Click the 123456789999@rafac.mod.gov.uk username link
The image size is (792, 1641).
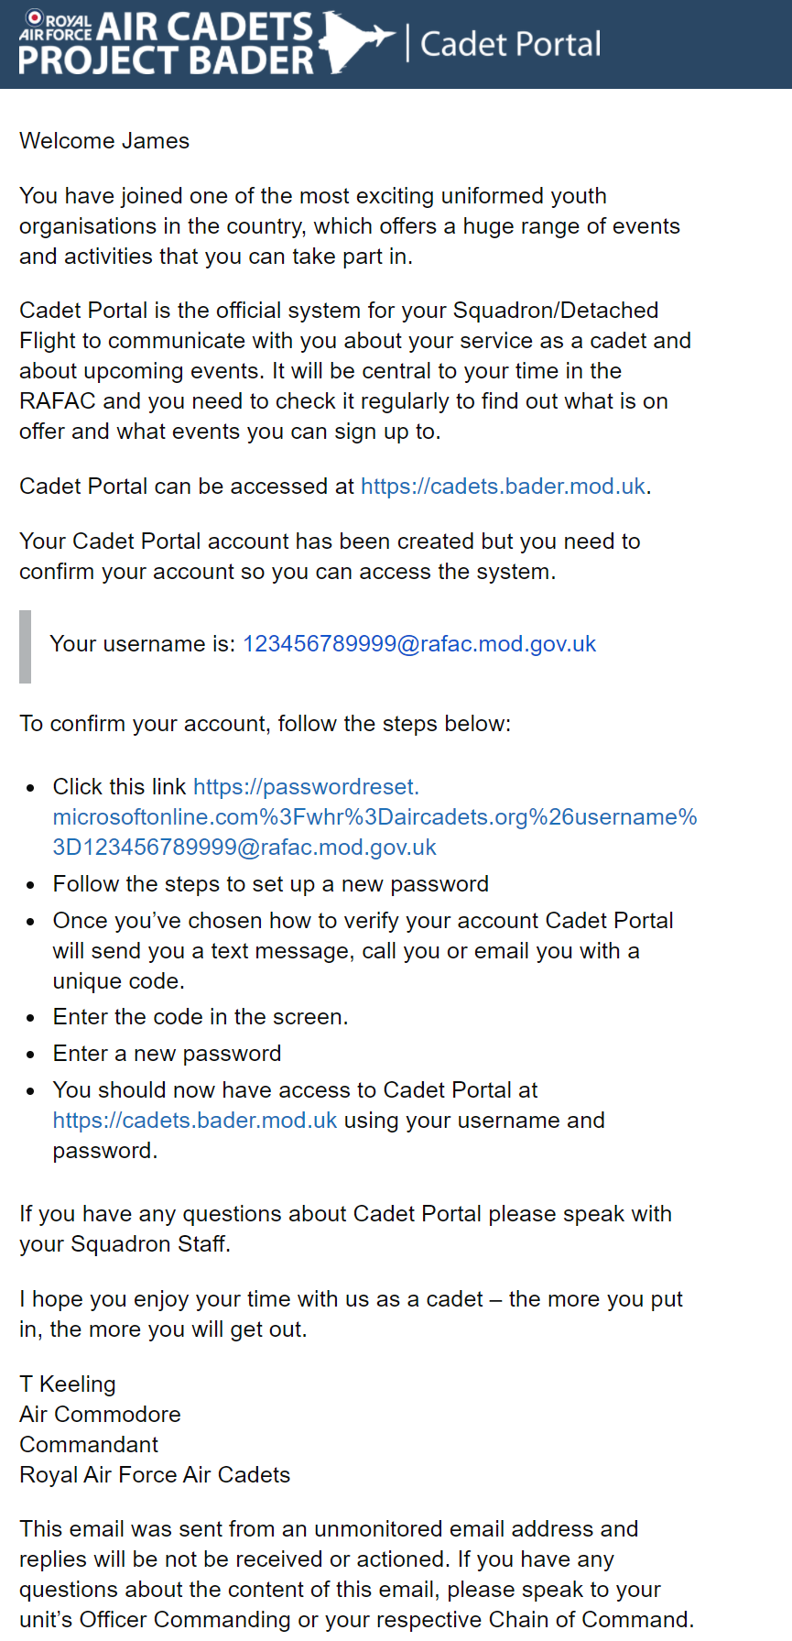[x=419, y=644]
